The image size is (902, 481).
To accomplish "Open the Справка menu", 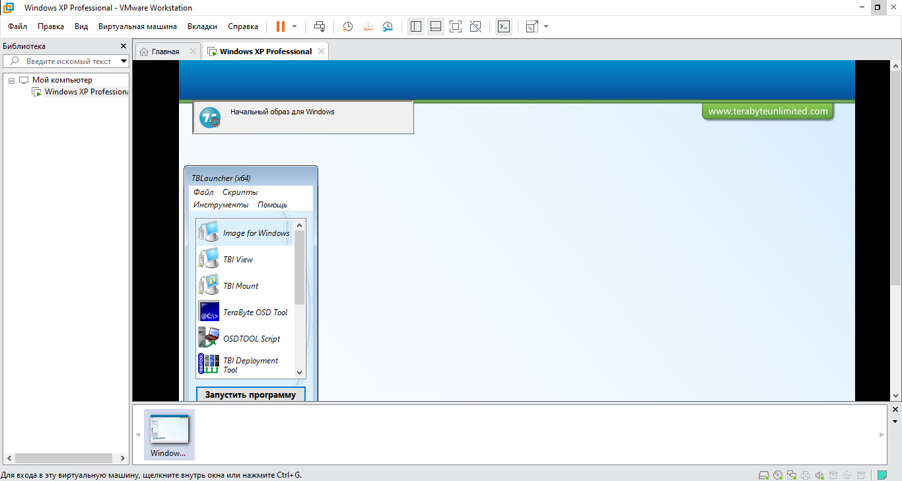I will [x=243, y=26].
